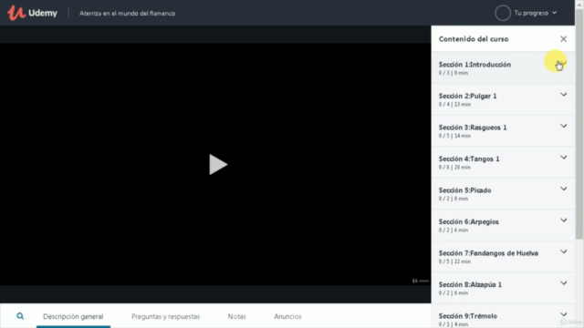
Task: Click the Sección 6:Arpegios title
Action: pyautogui.click(x=468, y=221)
